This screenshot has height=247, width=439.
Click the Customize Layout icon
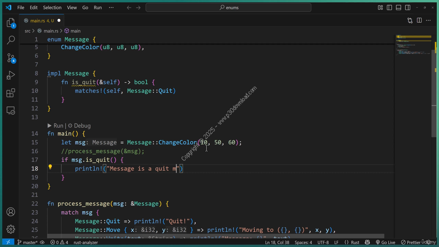pos(380,8)
